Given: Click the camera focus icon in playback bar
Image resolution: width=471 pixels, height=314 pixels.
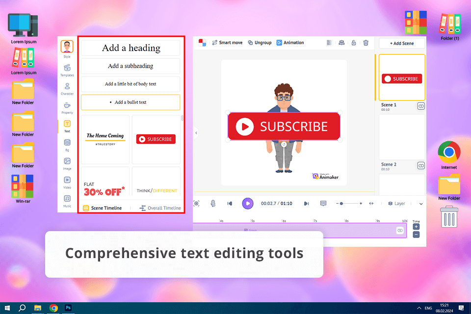Looking at the screenshot, I should coord(196,204).
